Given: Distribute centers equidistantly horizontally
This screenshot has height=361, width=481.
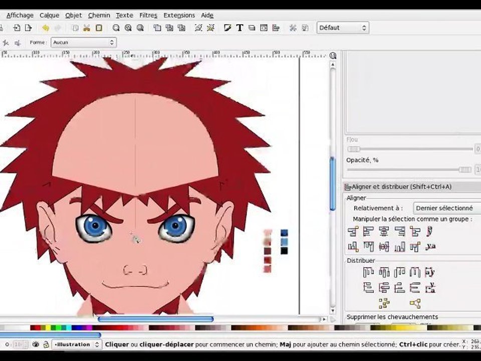Looking at the screenshot, I should click(384, 272).
